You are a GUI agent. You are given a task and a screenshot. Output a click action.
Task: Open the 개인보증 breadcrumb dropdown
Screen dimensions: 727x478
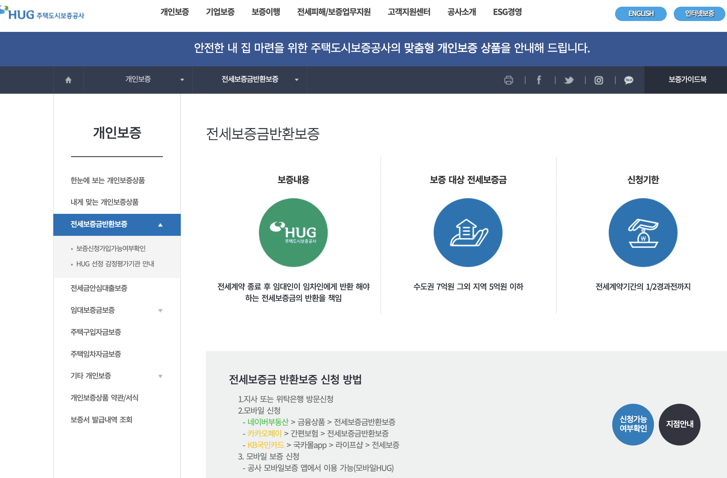click(138, 79)
